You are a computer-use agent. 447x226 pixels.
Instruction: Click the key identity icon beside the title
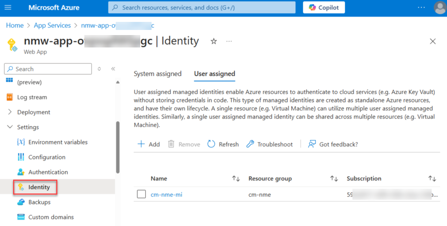pos(12,45)
